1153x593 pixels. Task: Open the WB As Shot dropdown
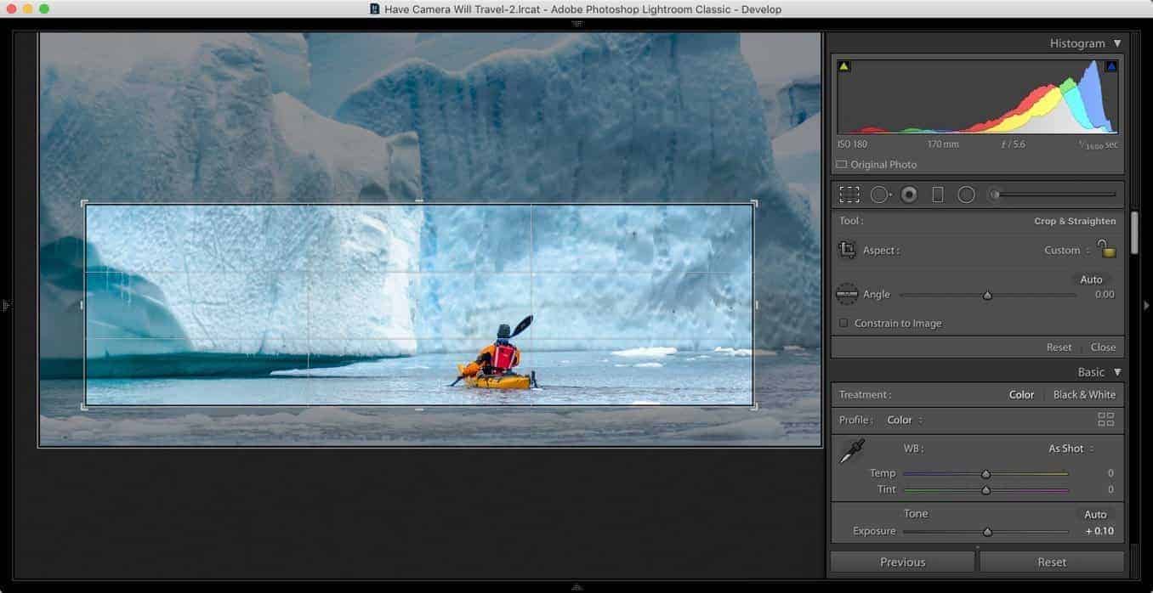pos(1071,449)
